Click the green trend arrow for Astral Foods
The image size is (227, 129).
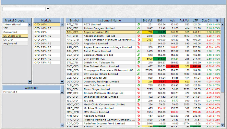[139, 51]
